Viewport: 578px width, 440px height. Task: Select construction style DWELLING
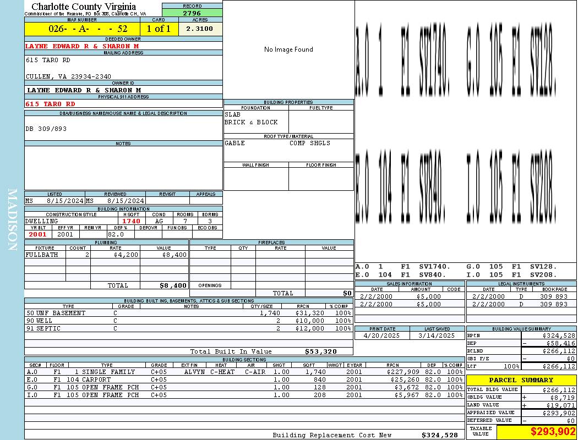click(x=42, y=221)
